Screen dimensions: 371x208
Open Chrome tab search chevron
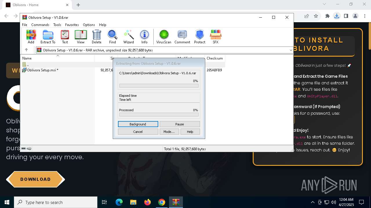(x=324, y=4)
